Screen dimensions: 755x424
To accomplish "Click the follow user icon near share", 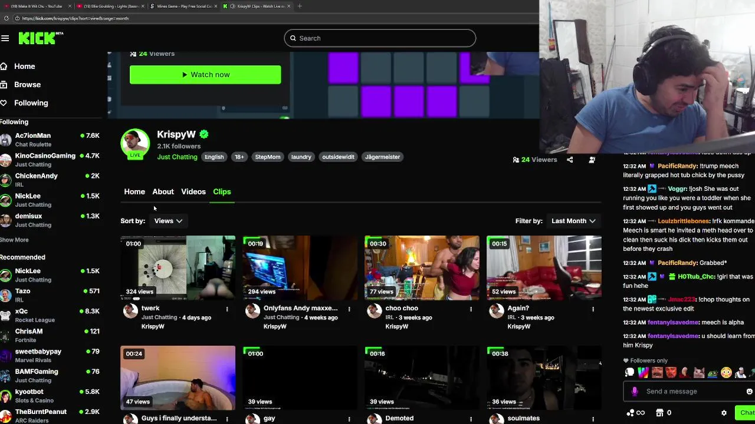I will [x=592, y=160].
